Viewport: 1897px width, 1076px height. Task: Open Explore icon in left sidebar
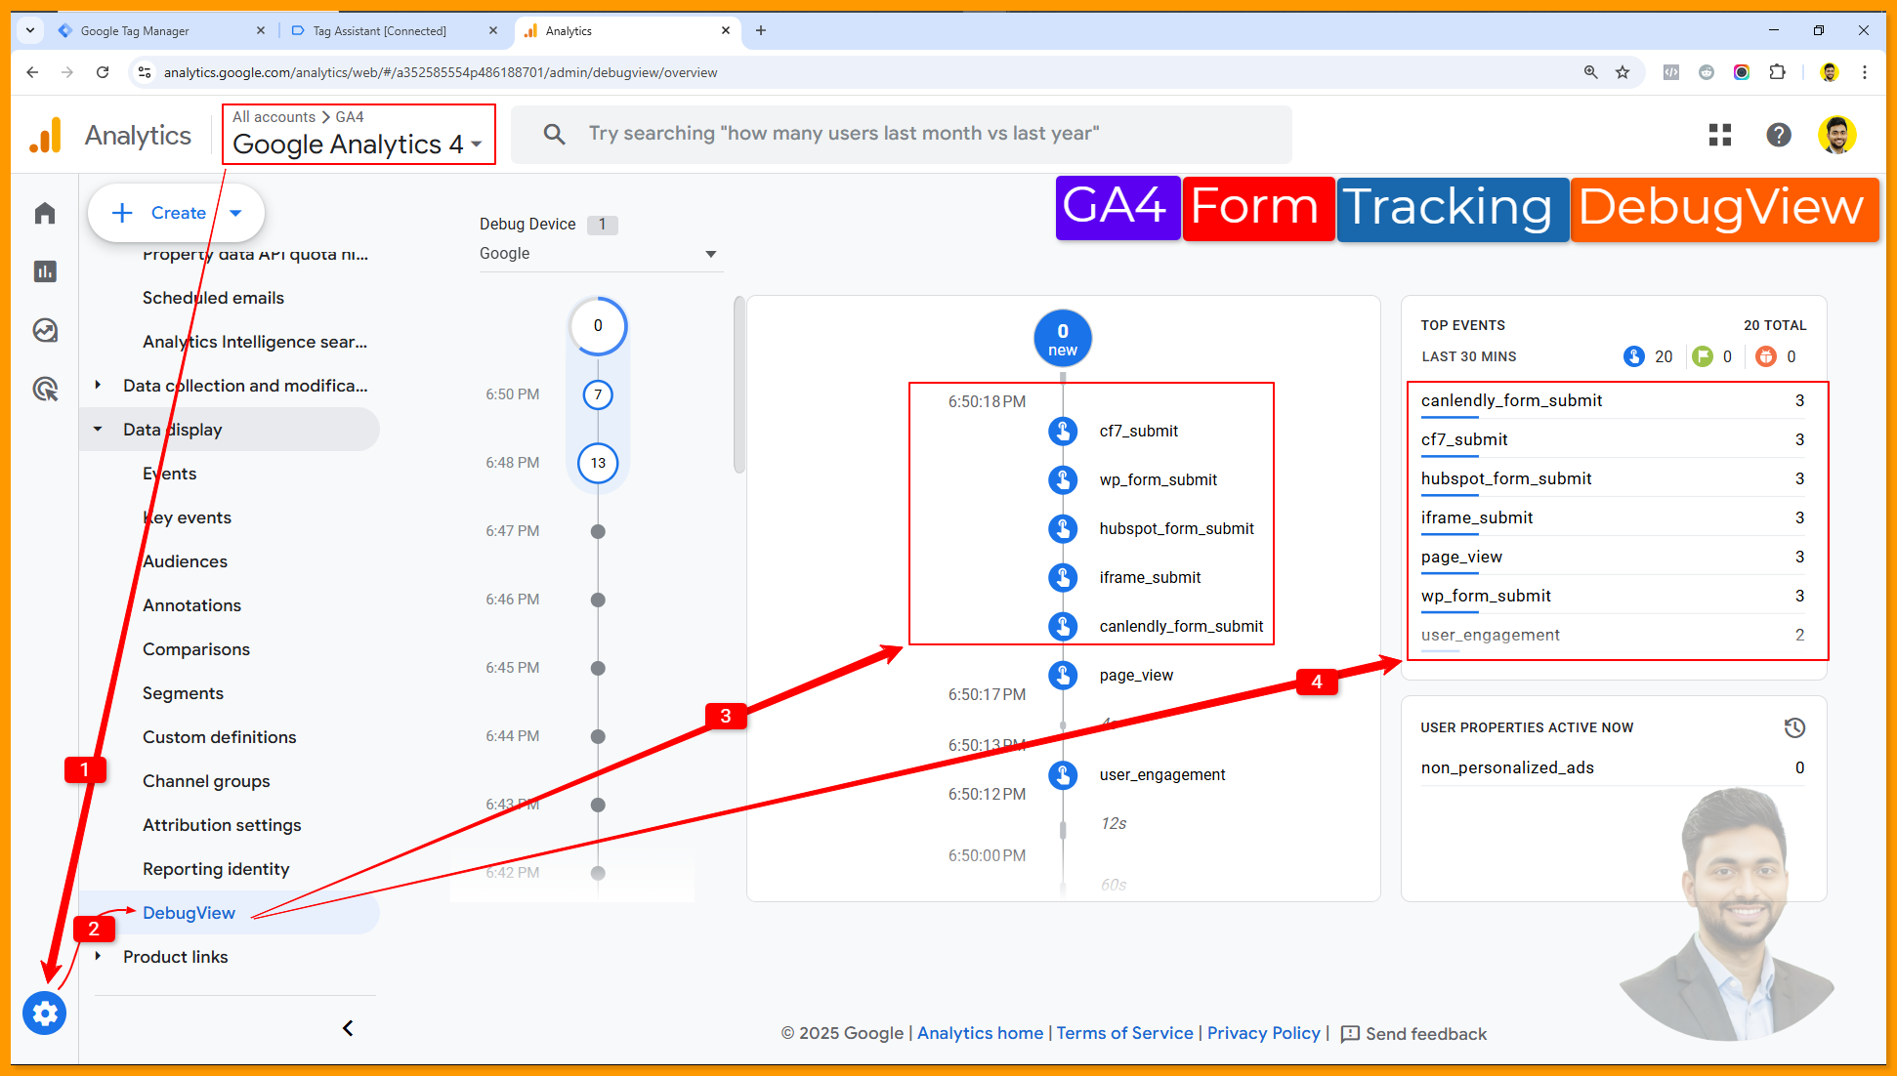coord(45,330)
